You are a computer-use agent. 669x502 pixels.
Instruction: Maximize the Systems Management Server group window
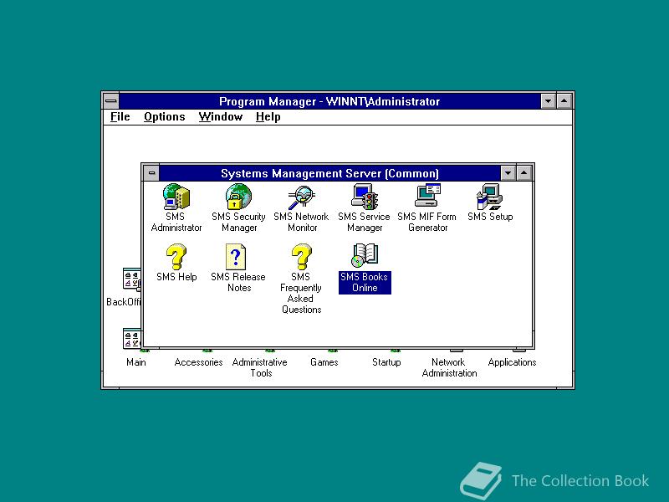coord(524,173)
